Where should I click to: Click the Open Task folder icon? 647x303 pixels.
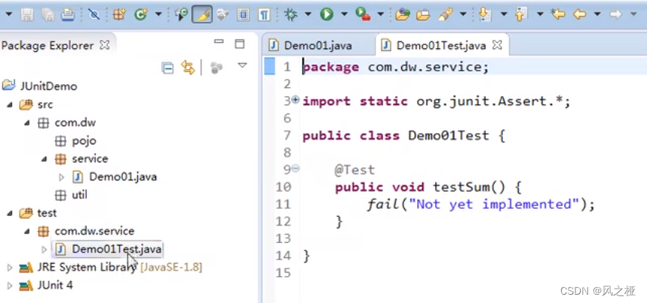click(423, 15)
